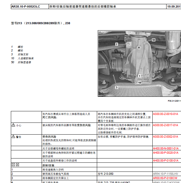Screen dimensions: 181x183
Task: Click step 3 将车辆固定在升降台上
Action: point(56,178)
